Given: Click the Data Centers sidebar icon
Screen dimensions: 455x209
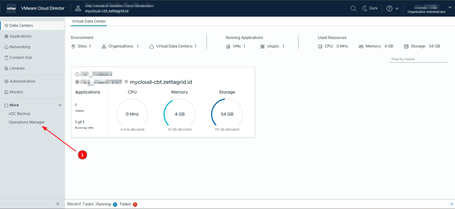Looking at the screenshot, I should pyautogui.click(x=6, y=26).
